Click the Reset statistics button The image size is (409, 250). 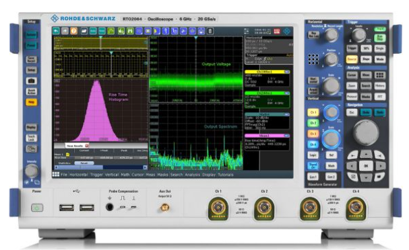84,163
